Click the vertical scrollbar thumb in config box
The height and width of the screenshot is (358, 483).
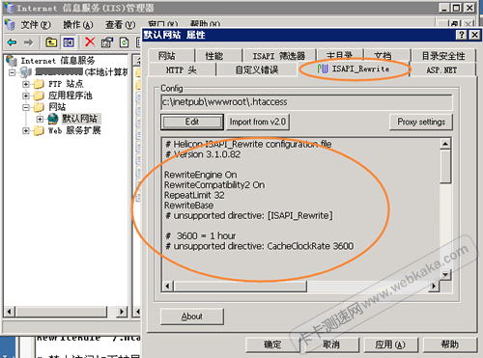445,166
